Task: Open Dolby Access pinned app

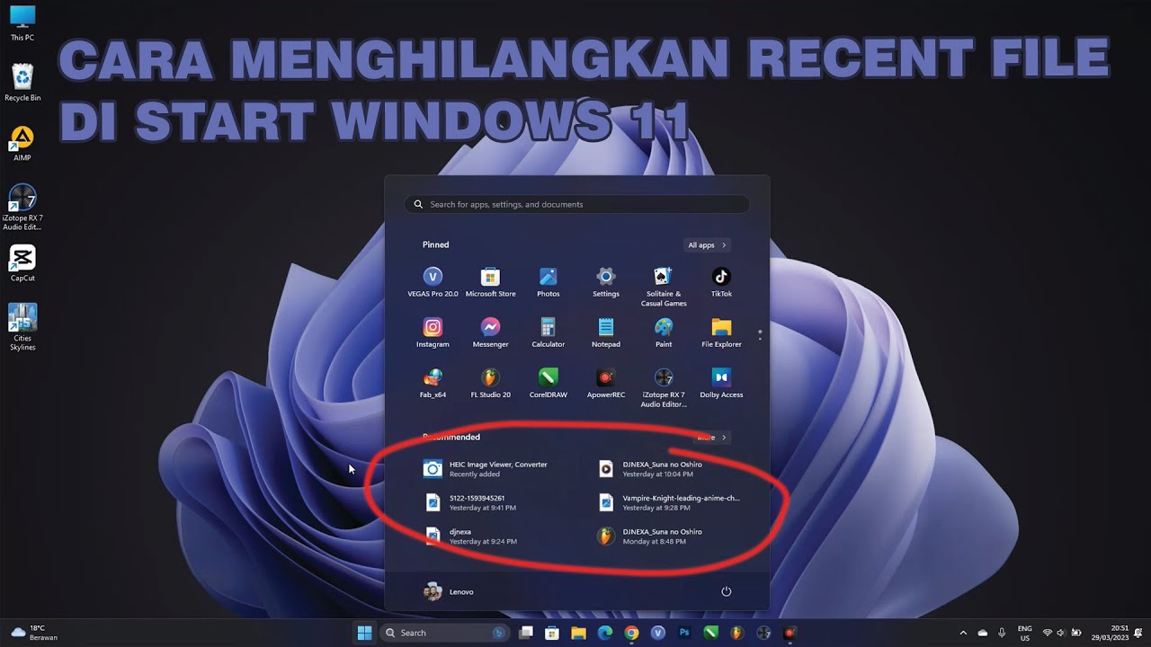Action: tap(721, 383)
